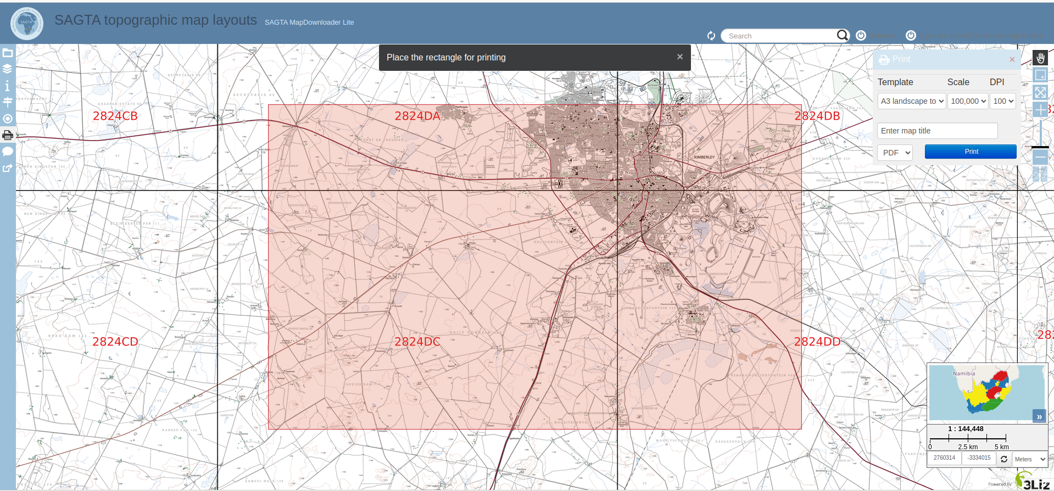Image resolution: width=1054 pixels, height=491 pixels.
Task: Open the Permalink share icon
Action: tap(8, 168)
